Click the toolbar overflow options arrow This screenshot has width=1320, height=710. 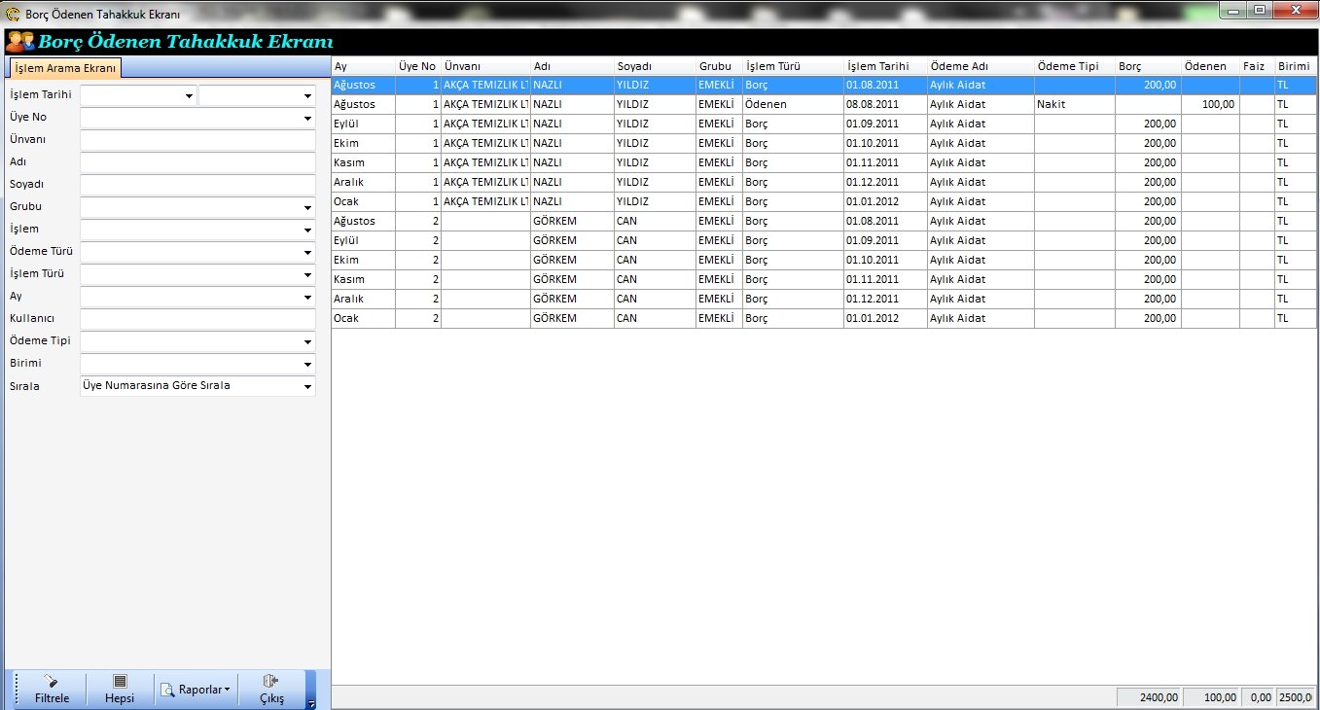310,703
